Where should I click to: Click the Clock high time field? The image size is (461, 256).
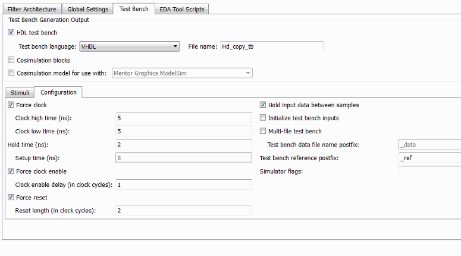click(x=183, y=118)
